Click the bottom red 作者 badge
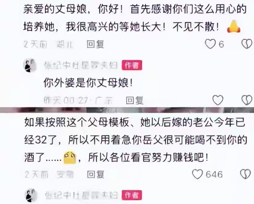This screenshot has height=204, width=254. pos(132,195)
